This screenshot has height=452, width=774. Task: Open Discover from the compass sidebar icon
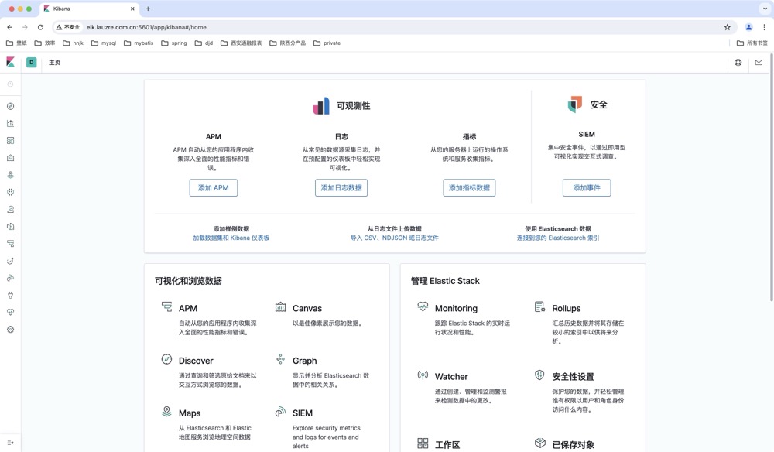pos(11,106)
